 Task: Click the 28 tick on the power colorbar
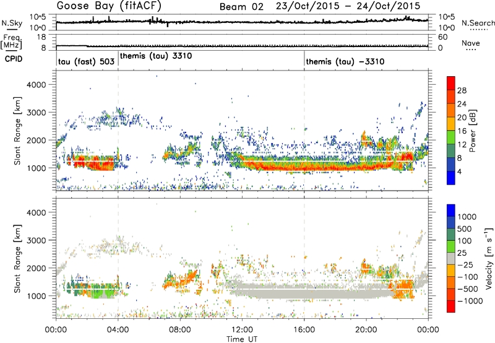462,90
